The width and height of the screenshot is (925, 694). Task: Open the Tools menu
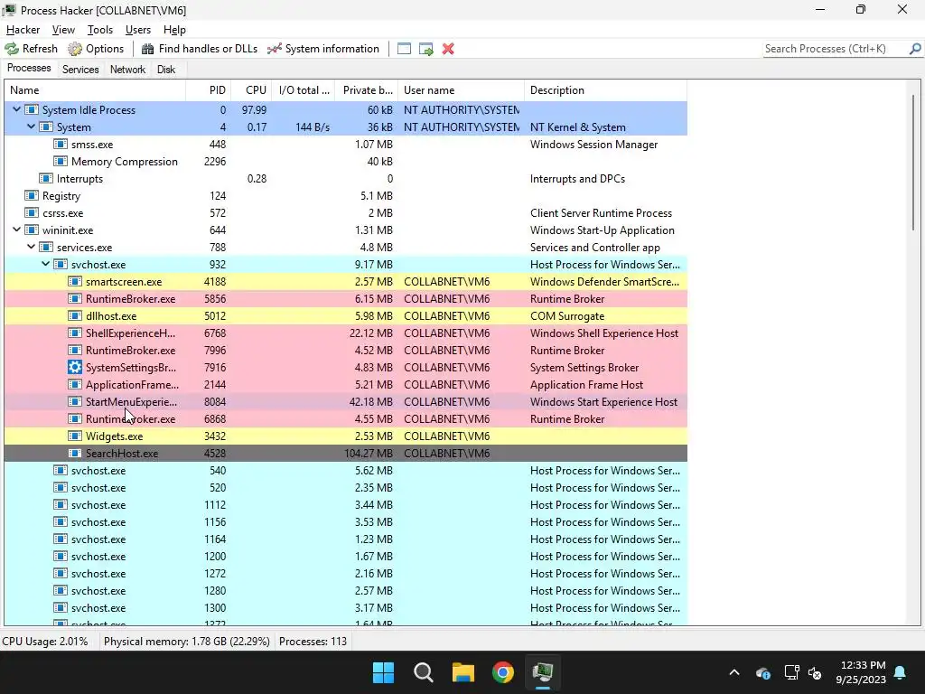point(99,30)
